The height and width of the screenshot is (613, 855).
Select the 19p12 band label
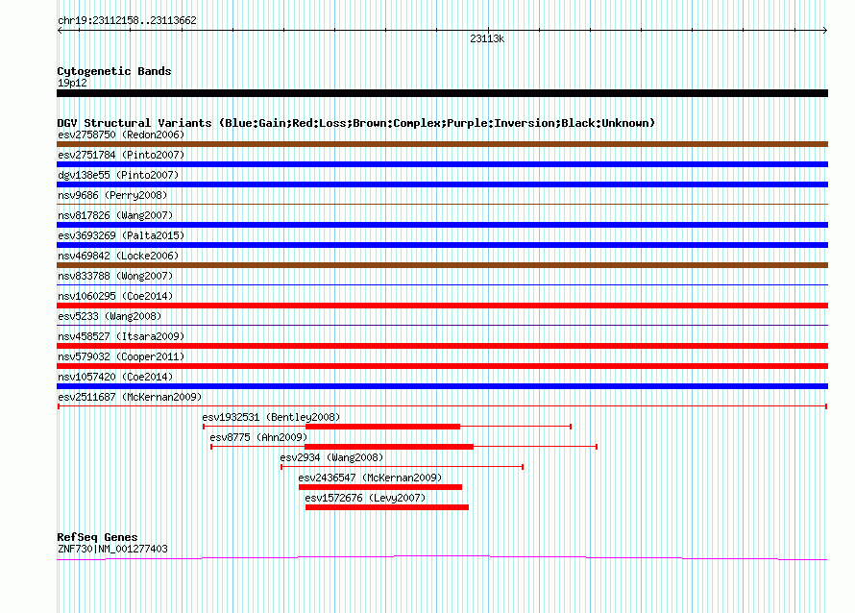point(72,83)
